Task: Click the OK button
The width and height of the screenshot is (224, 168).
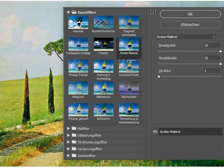Action: [x=190, y=14]
